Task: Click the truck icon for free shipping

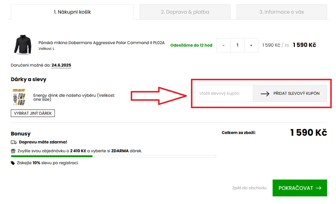Action: point(14,142)
